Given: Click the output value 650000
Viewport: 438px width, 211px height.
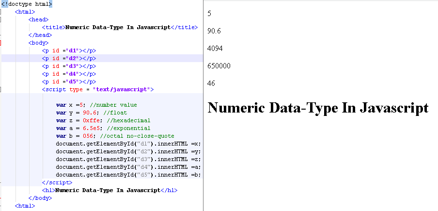Looking at the screenshot, I should pos(219,66).
